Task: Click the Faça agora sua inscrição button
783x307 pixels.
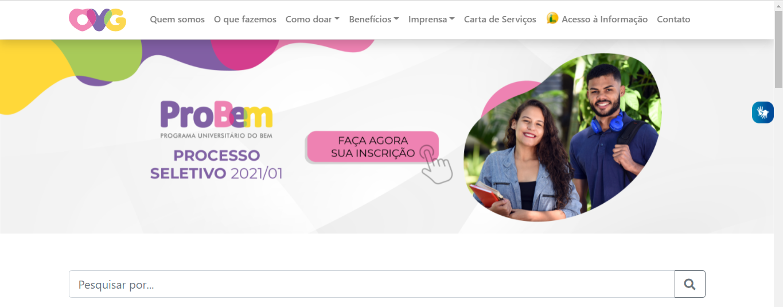Action: (373, 147)
